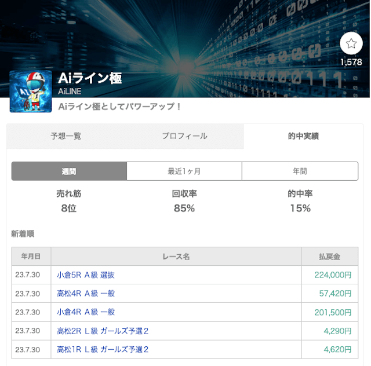The image size is (371, 366).
Task: Open 高松2R L級 ガールズ予選2 link
Action: click(103, 331)
